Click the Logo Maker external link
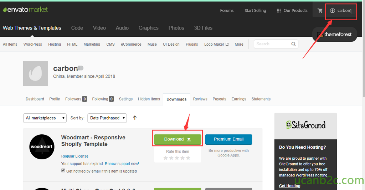The image size is (365, 190). pyautogui.click(x=216, y=44)
